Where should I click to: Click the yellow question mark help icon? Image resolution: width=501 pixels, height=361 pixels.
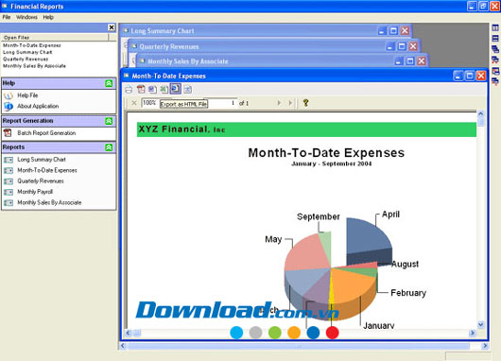coord(305,103)
